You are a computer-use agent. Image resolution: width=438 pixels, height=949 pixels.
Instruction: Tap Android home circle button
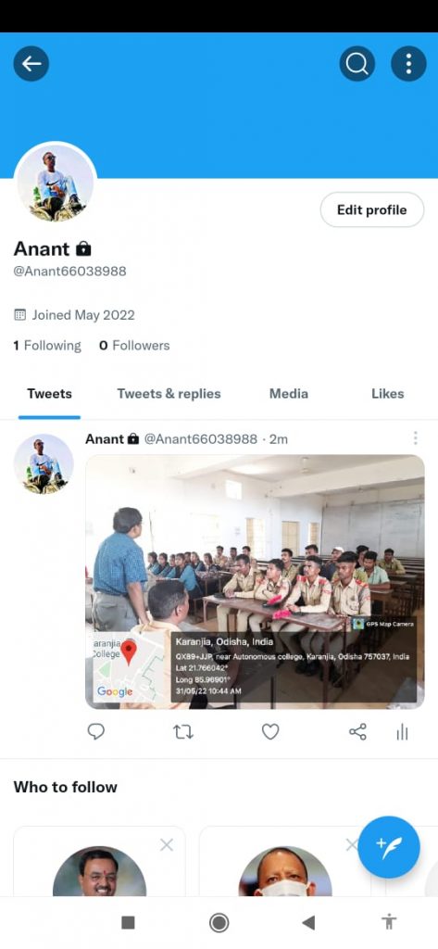pos(219,923)
